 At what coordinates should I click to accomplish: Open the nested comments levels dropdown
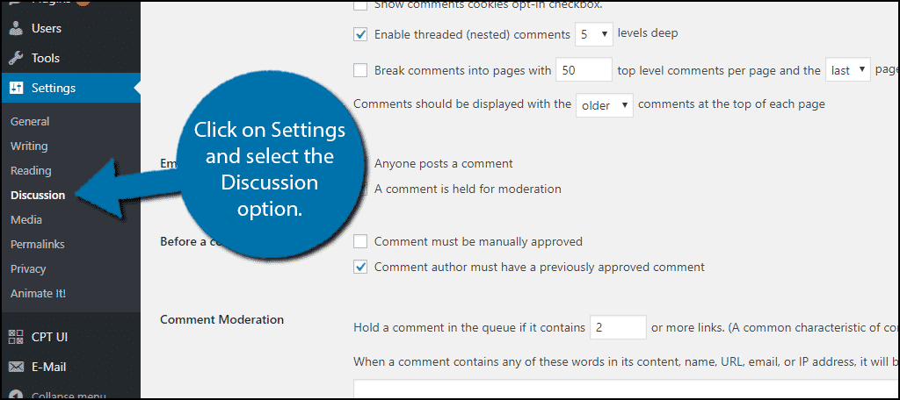coord(594,34)
